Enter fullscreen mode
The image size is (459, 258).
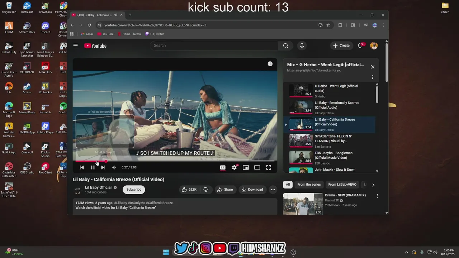[269, 167]
